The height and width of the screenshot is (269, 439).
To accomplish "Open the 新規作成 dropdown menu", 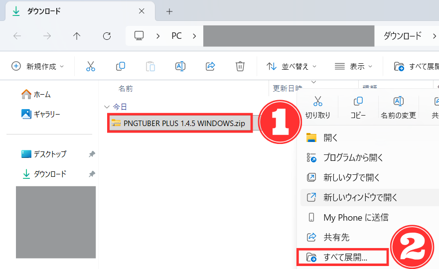I will pyautogui.click(x=38, y=66).
